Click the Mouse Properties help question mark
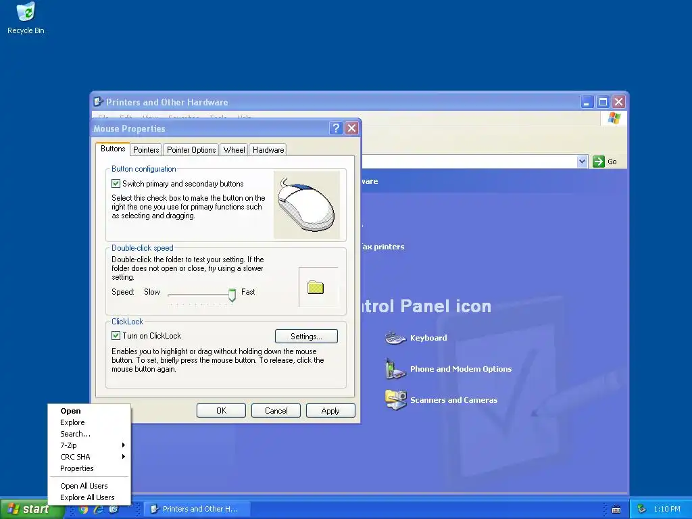This screenshot has height=519, width=692. point(336,128)
